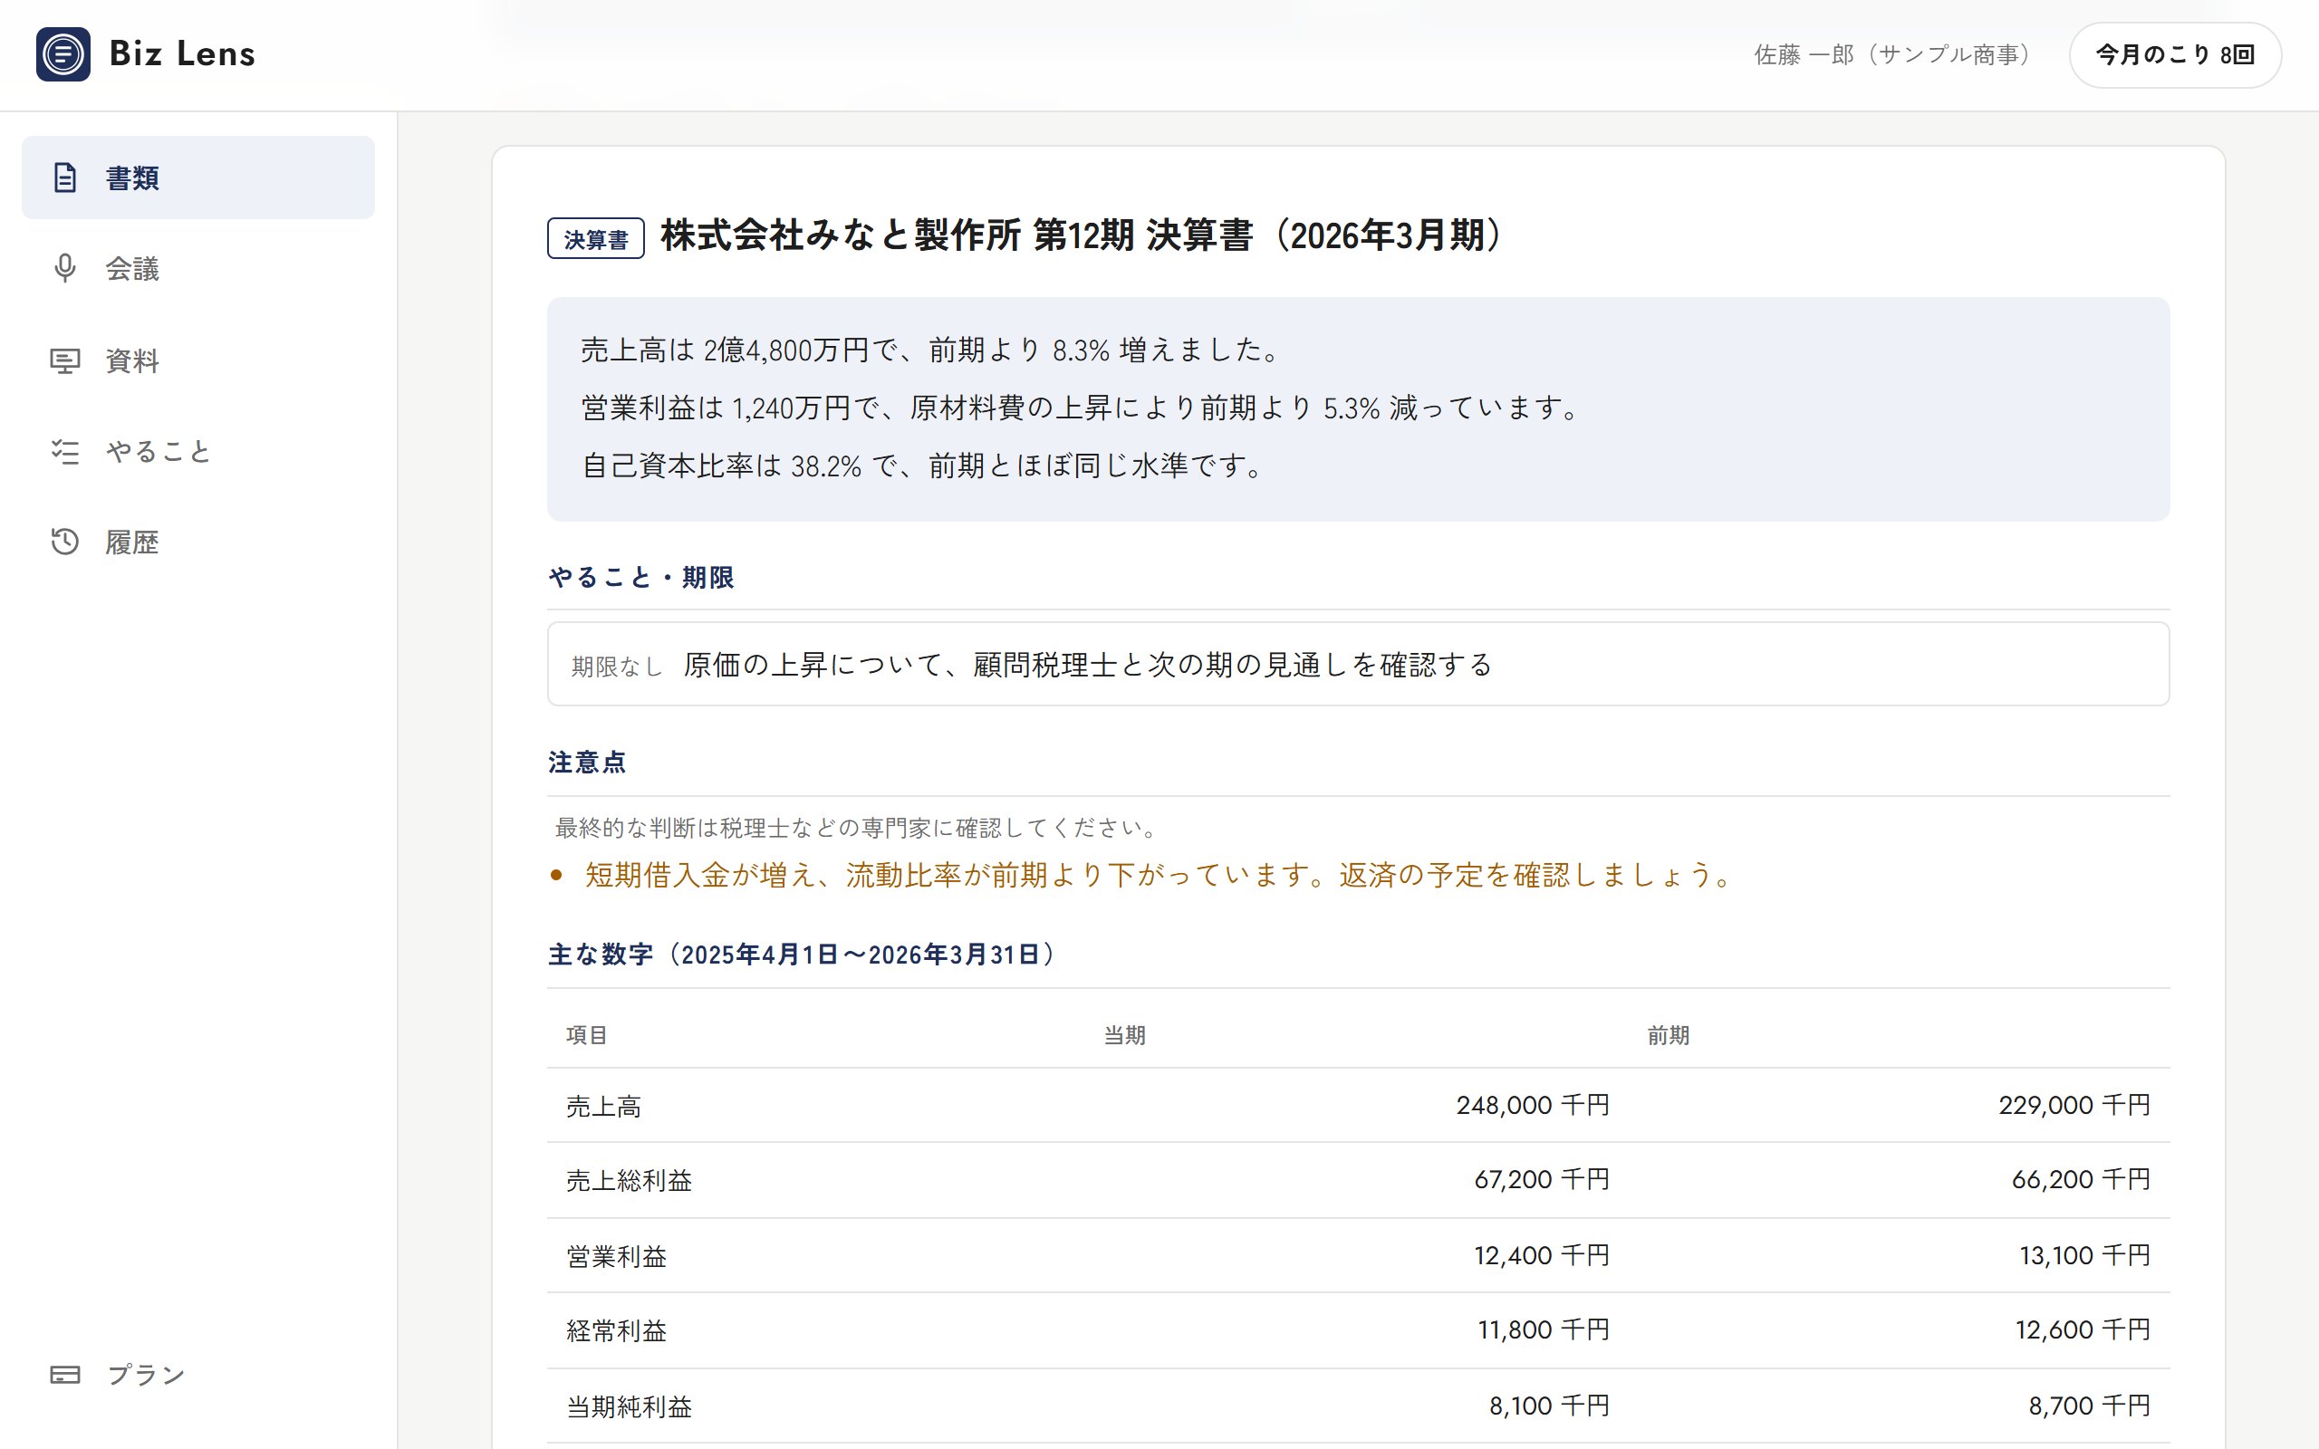Click the presentation icon beside 資料
2319x1449 pixels.
(x=65, y=360)
